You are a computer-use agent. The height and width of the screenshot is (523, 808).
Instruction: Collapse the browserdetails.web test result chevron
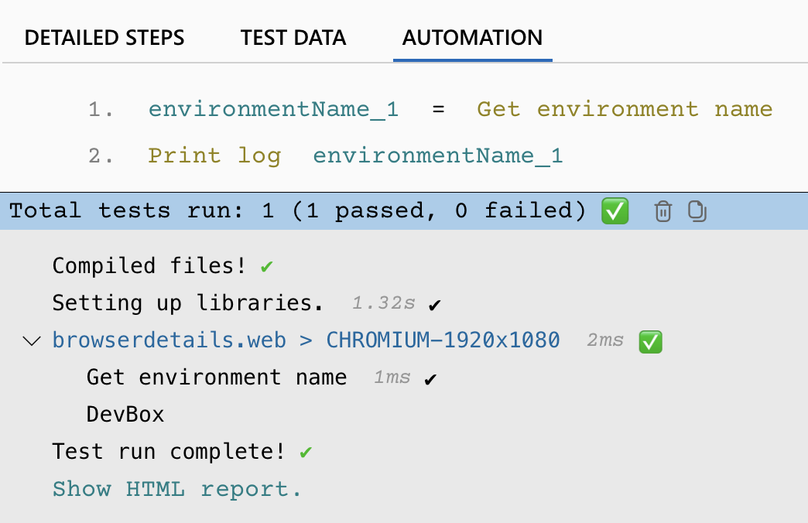(33, 340)
